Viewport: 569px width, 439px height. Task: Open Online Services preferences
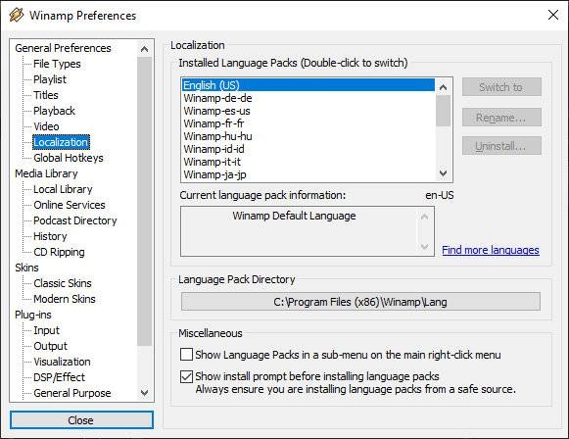[70, 205]
